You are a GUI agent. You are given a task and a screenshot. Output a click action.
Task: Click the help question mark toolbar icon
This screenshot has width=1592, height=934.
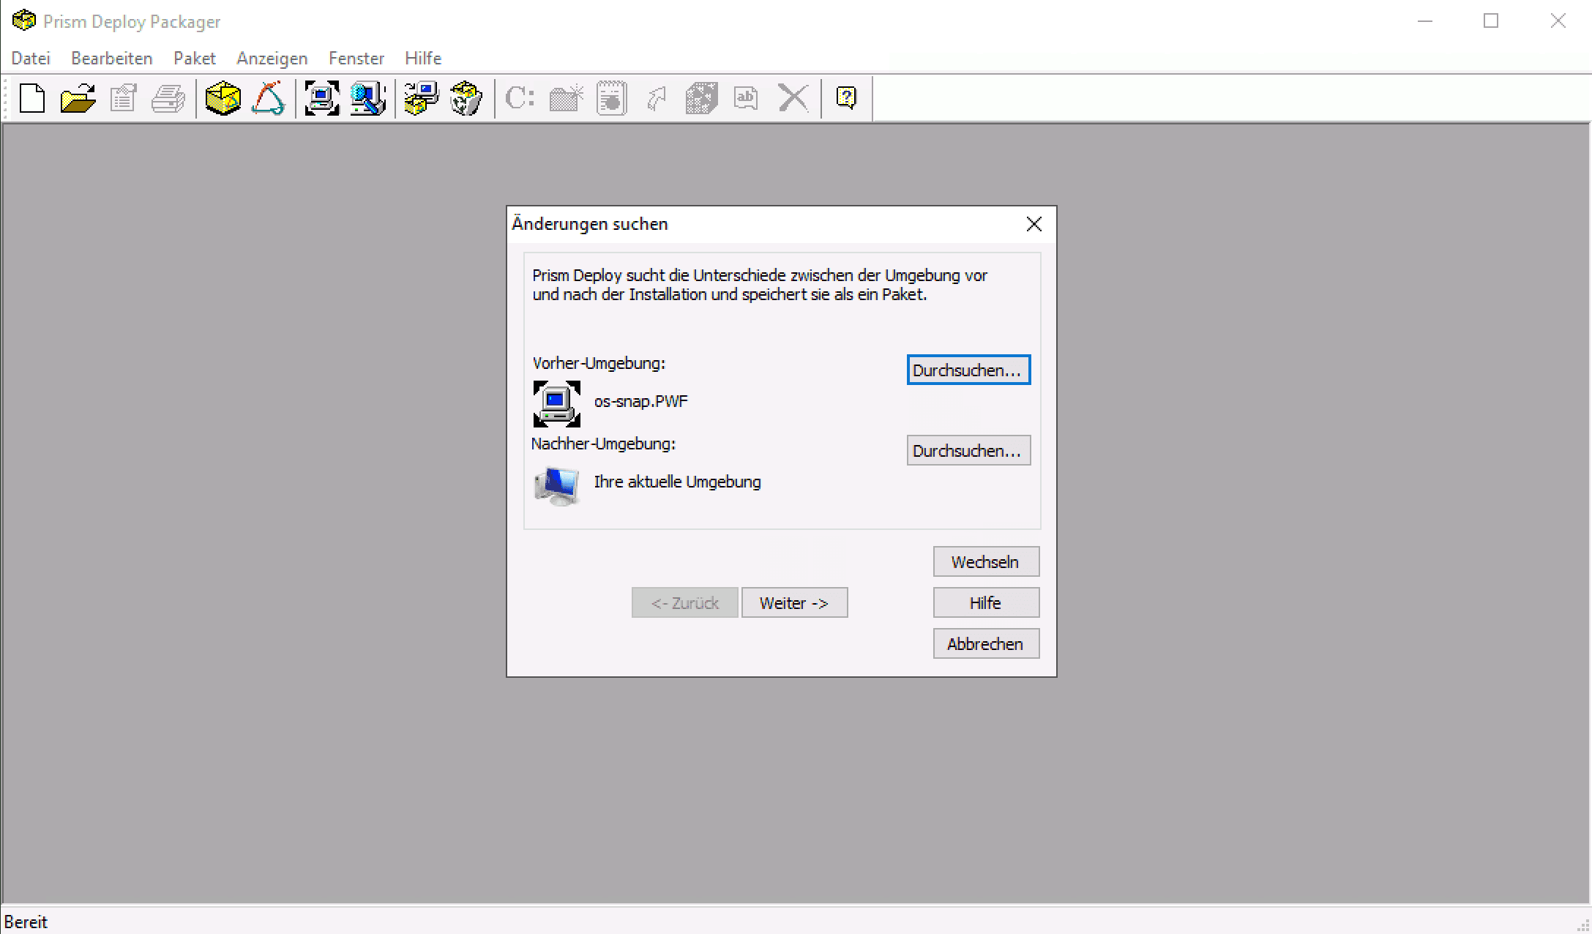pyautogui.click(x=846, y=98)
